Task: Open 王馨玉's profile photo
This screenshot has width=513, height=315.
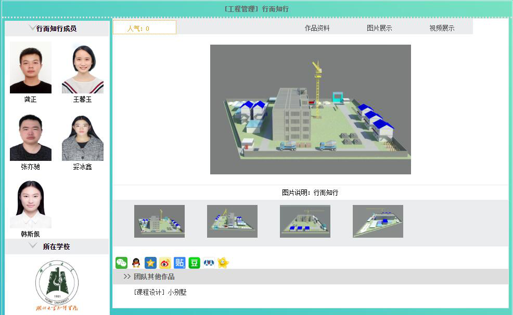Action: [x=82, y=68]
